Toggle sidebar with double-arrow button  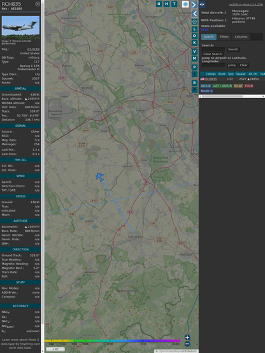pyautogui.click(x=202, y=4)
